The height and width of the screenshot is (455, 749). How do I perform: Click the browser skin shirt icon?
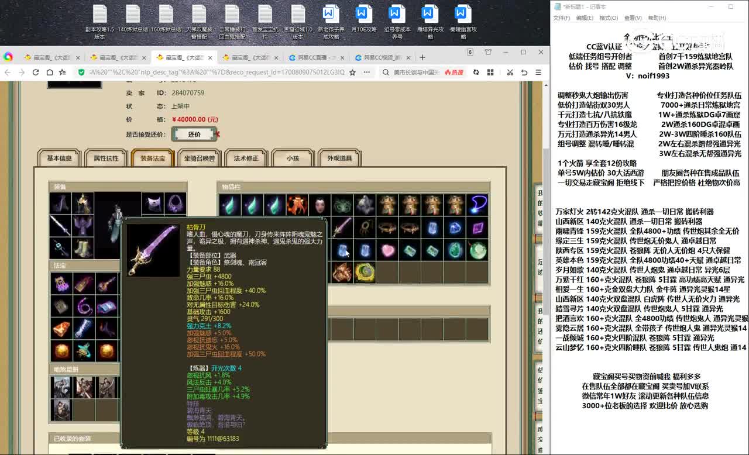(488, 52)
